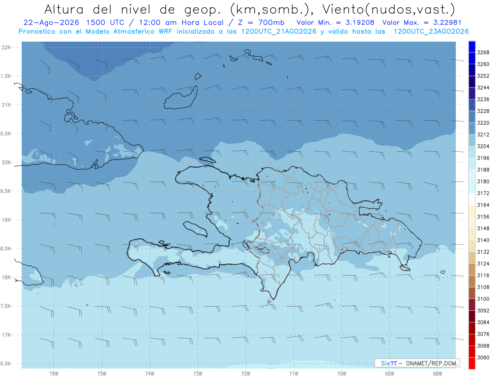The height and width of the screenshot is (379, 491).
Task: Click the colorbar label 3060
Action: tap(483, 357)
